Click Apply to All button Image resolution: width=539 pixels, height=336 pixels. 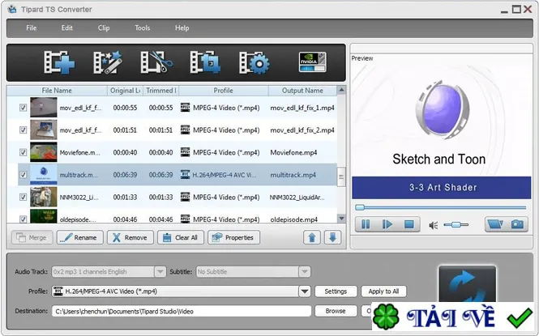[383, 291]
